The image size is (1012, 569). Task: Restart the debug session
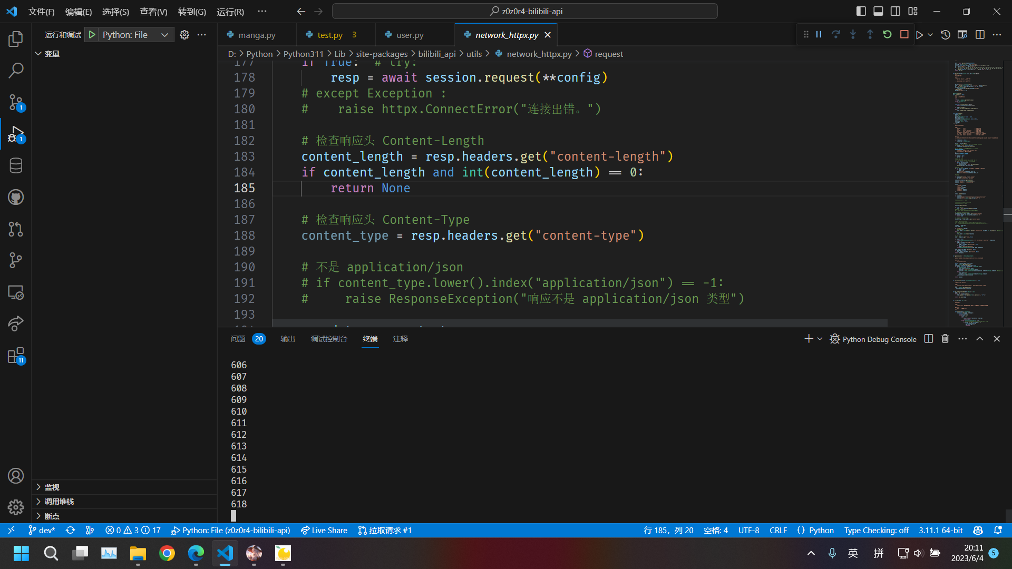pyautogui.click(x=888, y=34)
